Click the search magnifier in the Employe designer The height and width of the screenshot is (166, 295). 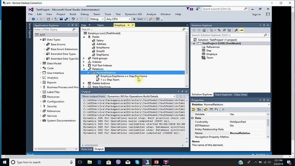pyautogui.click(x=184, y=30)
